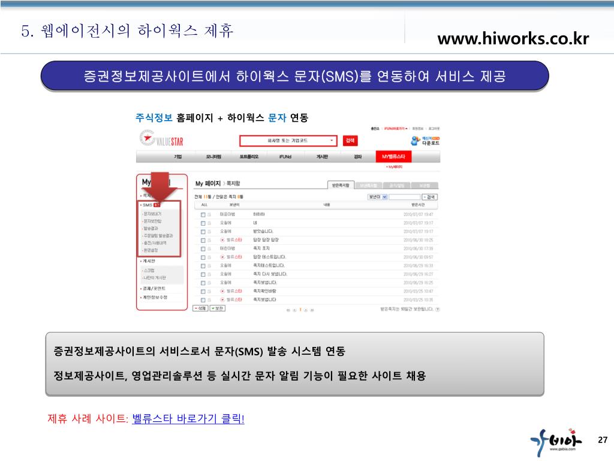Click the 받은시간 column header
The image size is (614, 461).
pos(418,205)
